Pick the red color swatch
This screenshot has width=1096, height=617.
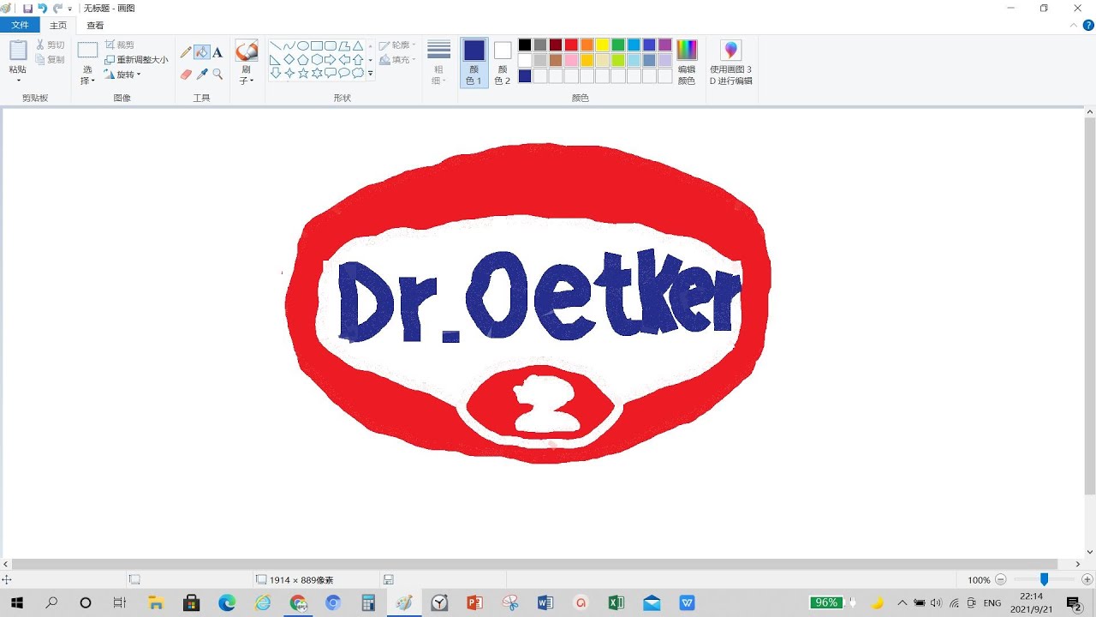(x=571, y=45)
